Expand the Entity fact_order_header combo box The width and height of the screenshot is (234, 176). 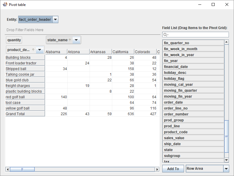tap(55, 20)
